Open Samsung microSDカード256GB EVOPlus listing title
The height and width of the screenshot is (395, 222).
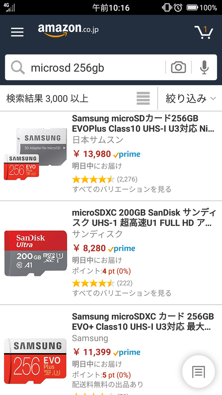pyautogui.click(x=143, y=124)
